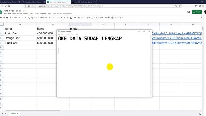Click the insert chart icon
The width and height of the screenshot is (206, 116).
click(x=112, y=18)
